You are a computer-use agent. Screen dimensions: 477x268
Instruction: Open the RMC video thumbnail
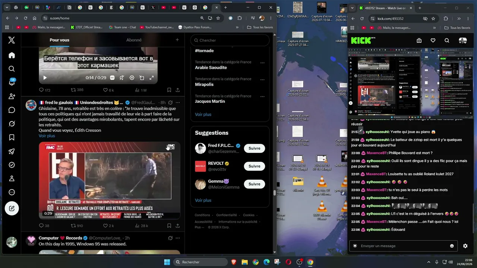point(110,180)
